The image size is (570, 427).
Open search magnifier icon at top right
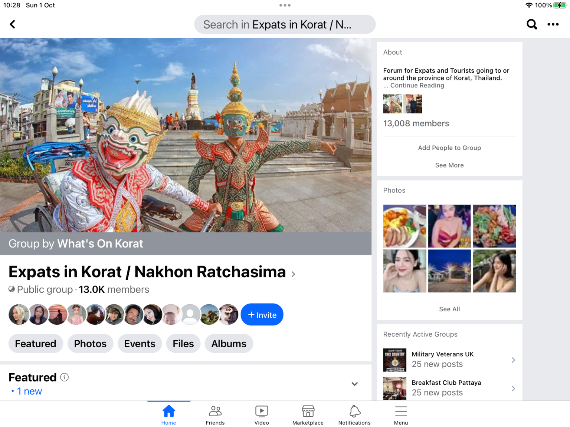[532, 24]
